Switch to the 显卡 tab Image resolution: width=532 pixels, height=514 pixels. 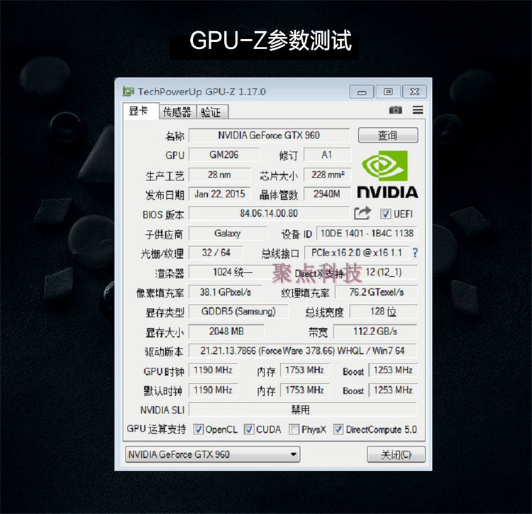(x=141, y=111)
